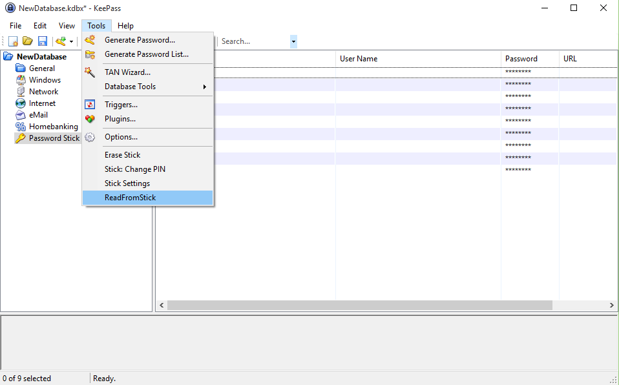Click the Internet globe icon
Image resolution: width=619 pixels, height=385 pixels.
tap(21, 103)
